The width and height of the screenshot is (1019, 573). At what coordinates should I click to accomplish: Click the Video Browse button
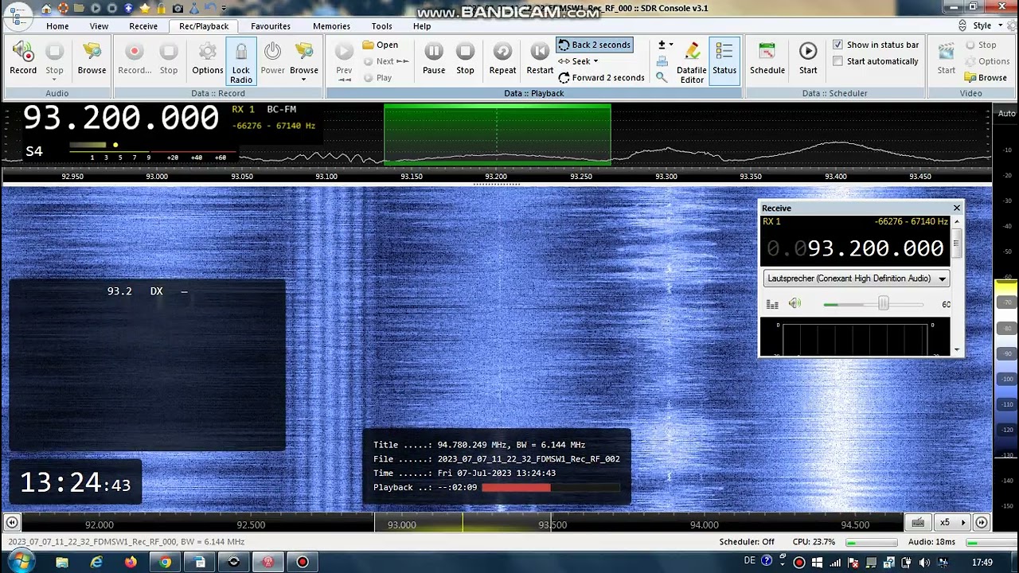click(986, 77)
